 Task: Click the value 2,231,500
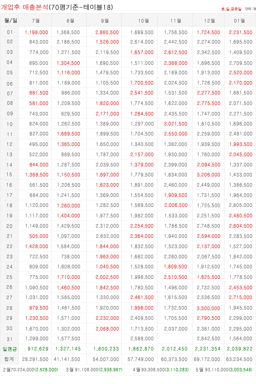coord(241,33)
